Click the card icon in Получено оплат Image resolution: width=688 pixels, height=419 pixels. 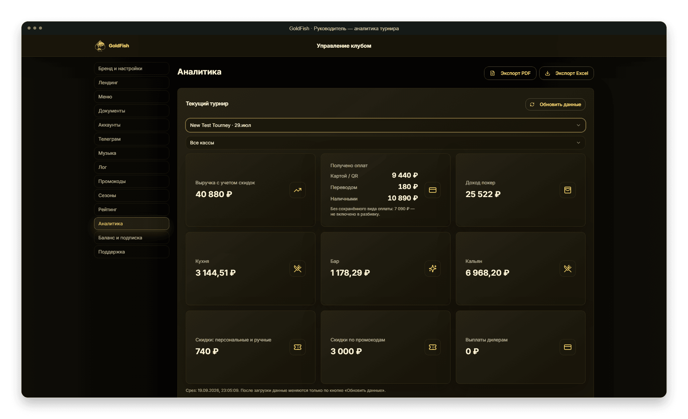pos(433,190)
